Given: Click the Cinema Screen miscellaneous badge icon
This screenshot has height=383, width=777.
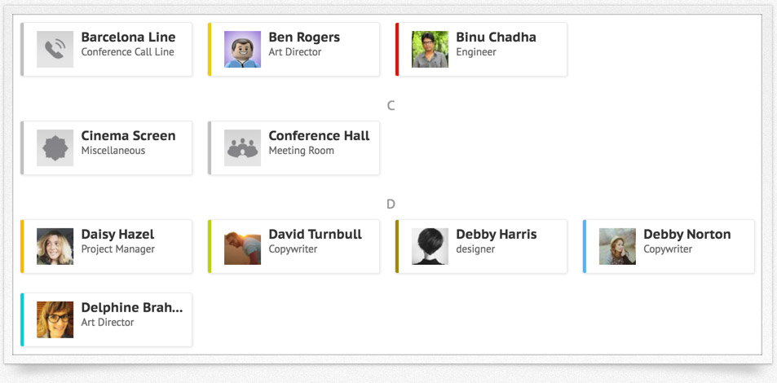Looking at the screenshot, I should click(55, 148).
